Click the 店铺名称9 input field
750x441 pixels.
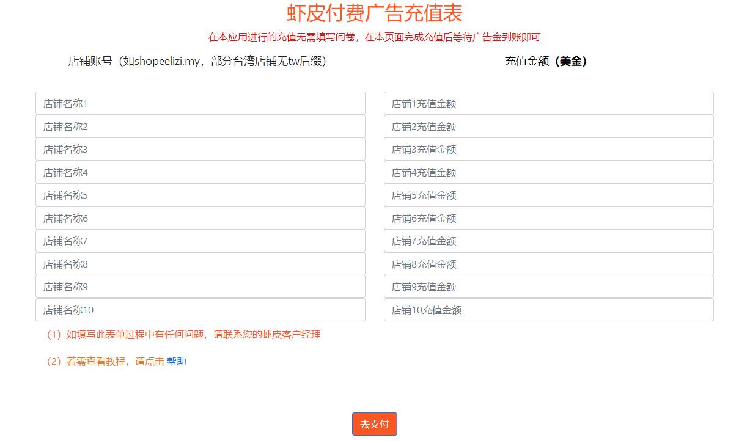click(x=200, y=286)
